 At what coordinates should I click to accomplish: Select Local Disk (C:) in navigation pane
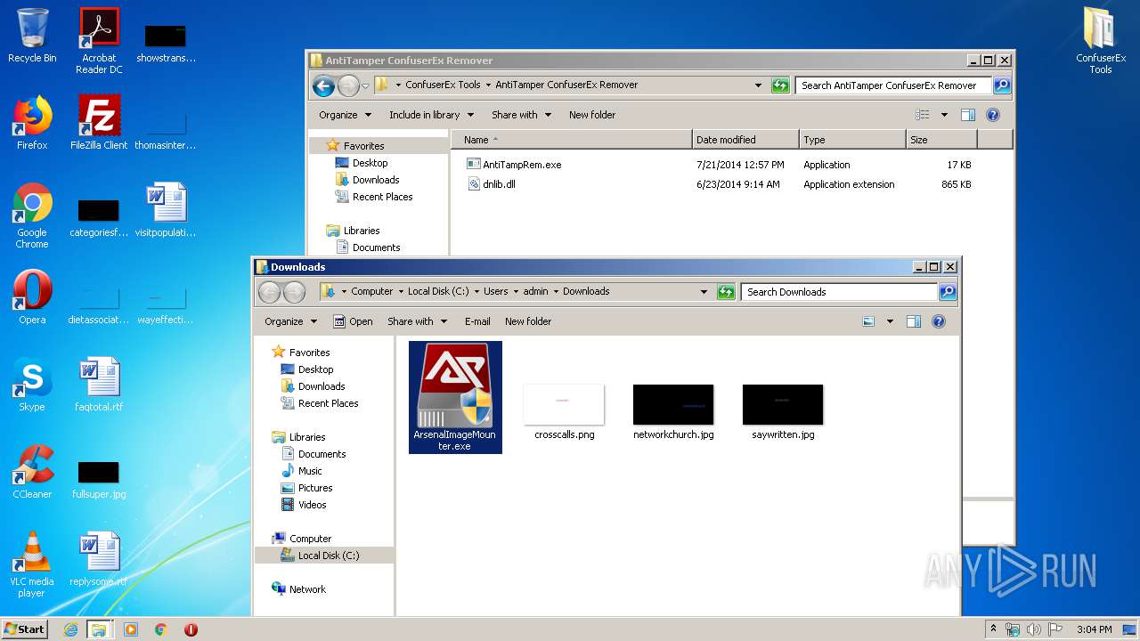tap(324, 556)
